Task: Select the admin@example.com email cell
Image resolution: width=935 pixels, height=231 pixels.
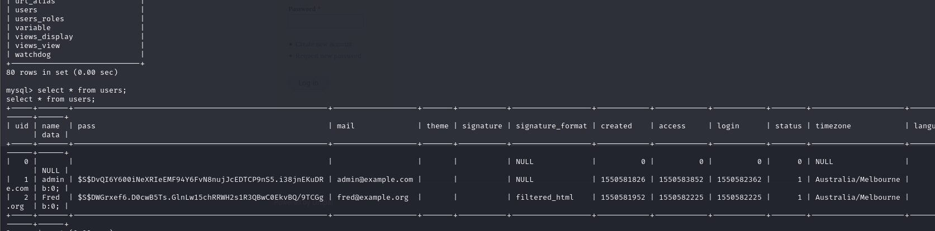Action: (x=375, y=180)
